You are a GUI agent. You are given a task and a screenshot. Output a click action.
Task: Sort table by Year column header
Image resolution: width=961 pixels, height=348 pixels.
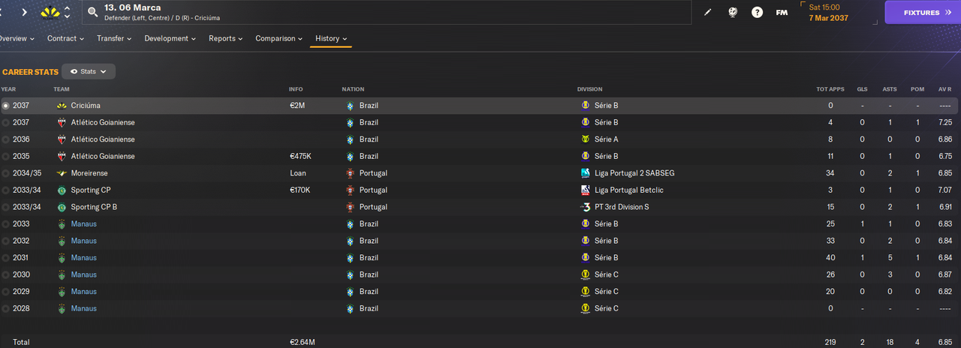click(x=8, y=89)
